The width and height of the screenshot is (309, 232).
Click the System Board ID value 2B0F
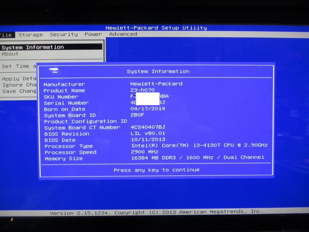click(137, 115)
